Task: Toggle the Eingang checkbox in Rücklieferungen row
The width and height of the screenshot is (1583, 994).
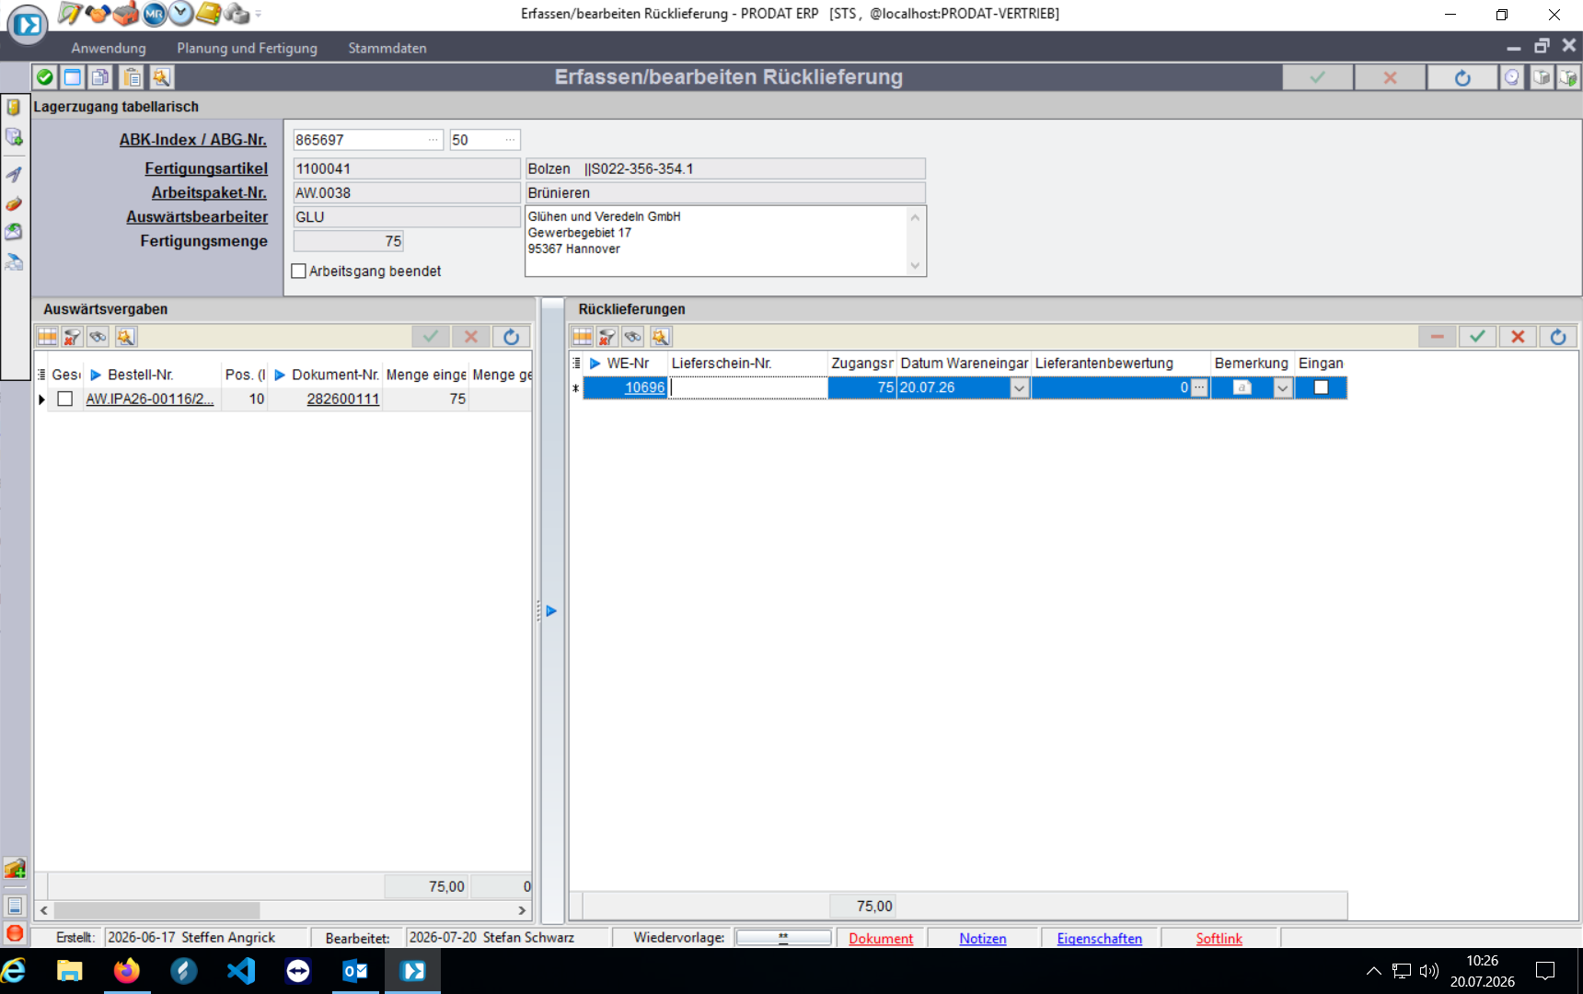Action: coord(1321,387)
